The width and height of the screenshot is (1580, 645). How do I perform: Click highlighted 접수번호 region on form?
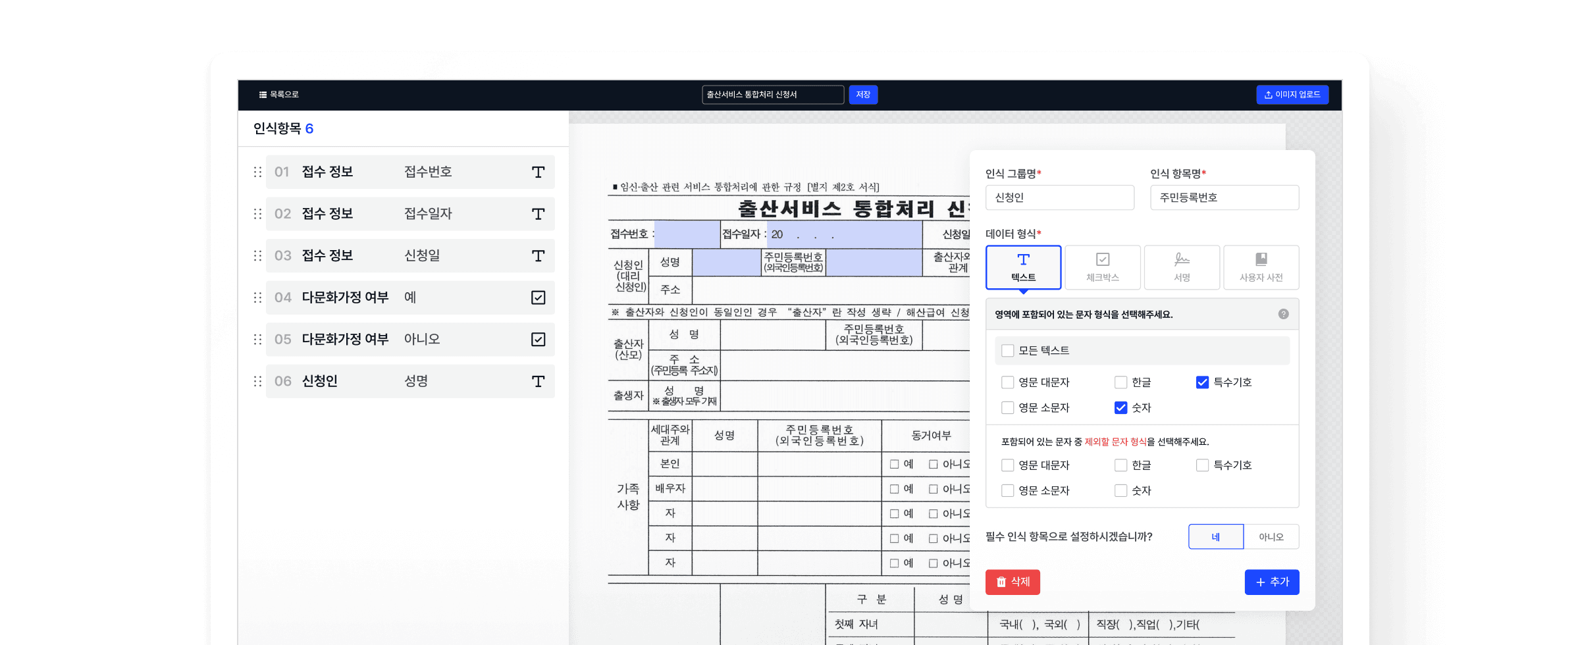pyautogui.click(x=687, y=234)
